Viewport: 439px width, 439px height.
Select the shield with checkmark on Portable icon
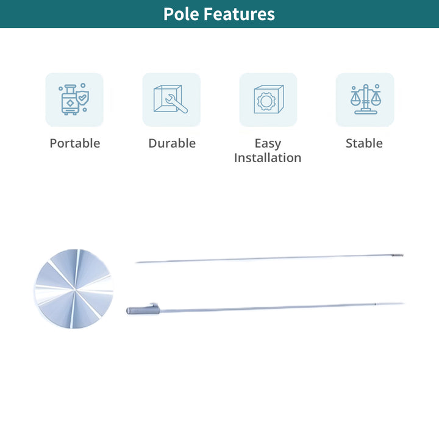pos(82,98)
